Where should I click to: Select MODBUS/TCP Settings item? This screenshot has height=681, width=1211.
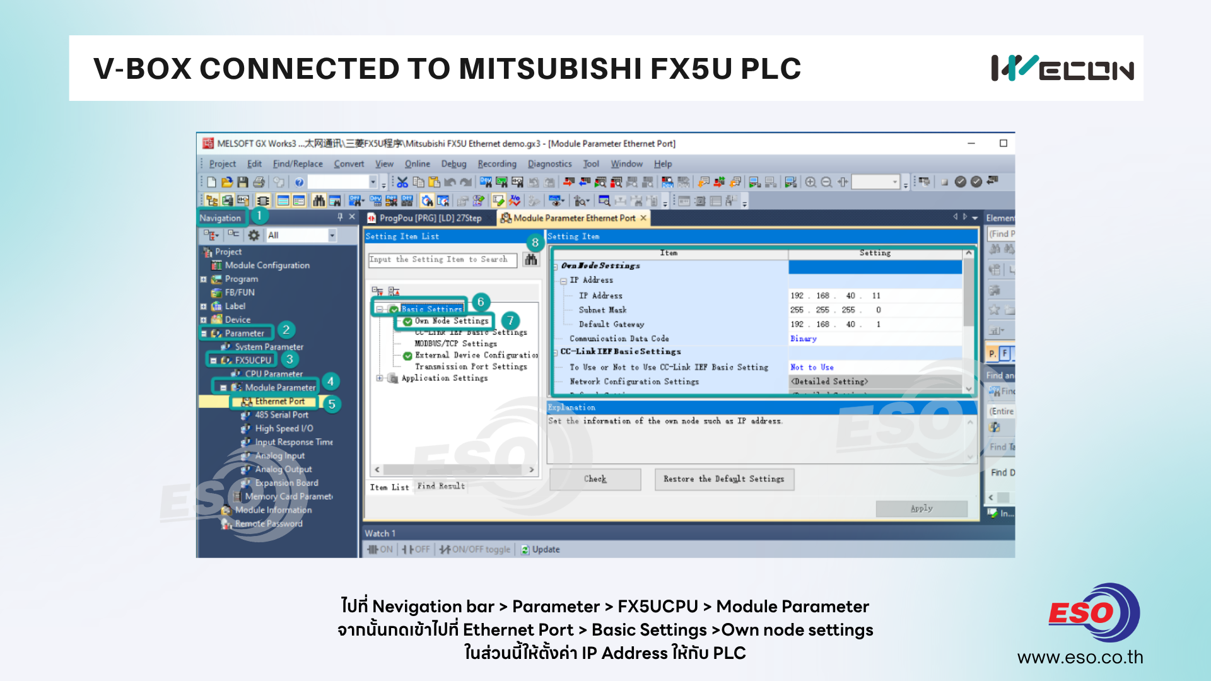455,344
